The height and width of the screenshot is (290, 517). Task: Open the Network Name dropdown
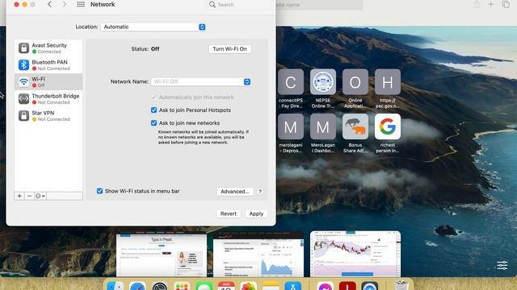(x=201, y=81)
